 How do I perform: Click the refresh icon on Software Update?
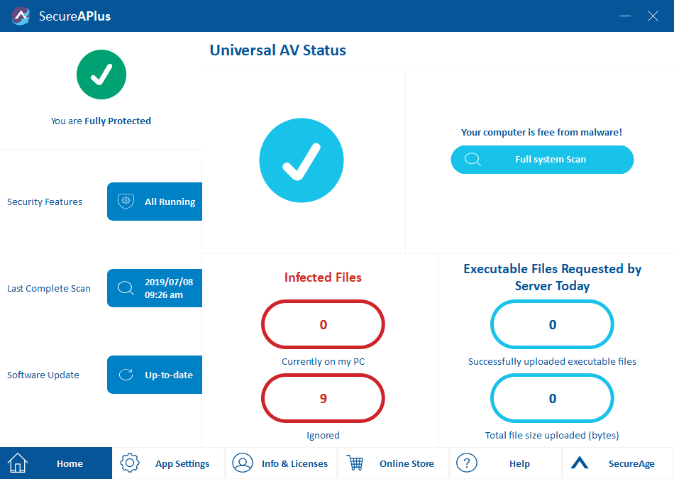(126, 375)
